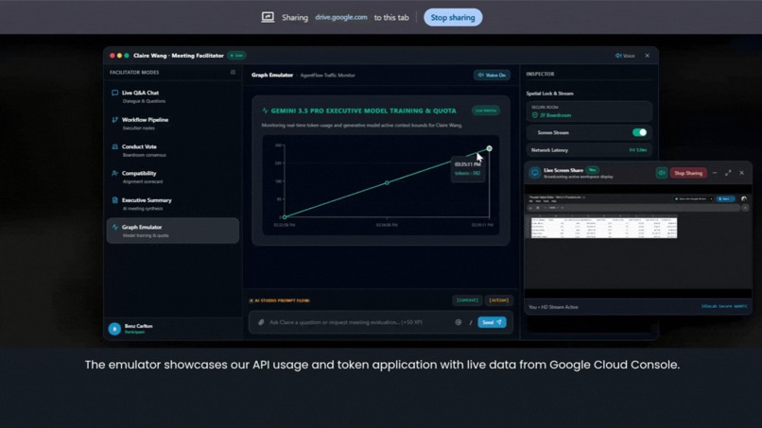762x428 pixels.
Task: Click the 2F Boardroom secure room field
Action: pyautogui.click(x=589, y=111)
